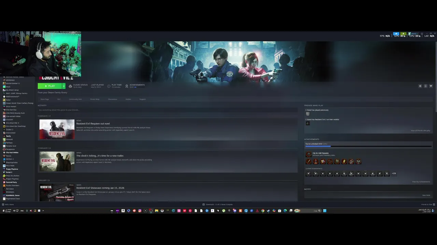Click the Achievements trophy icon beside Play Time

coord(127,86)
